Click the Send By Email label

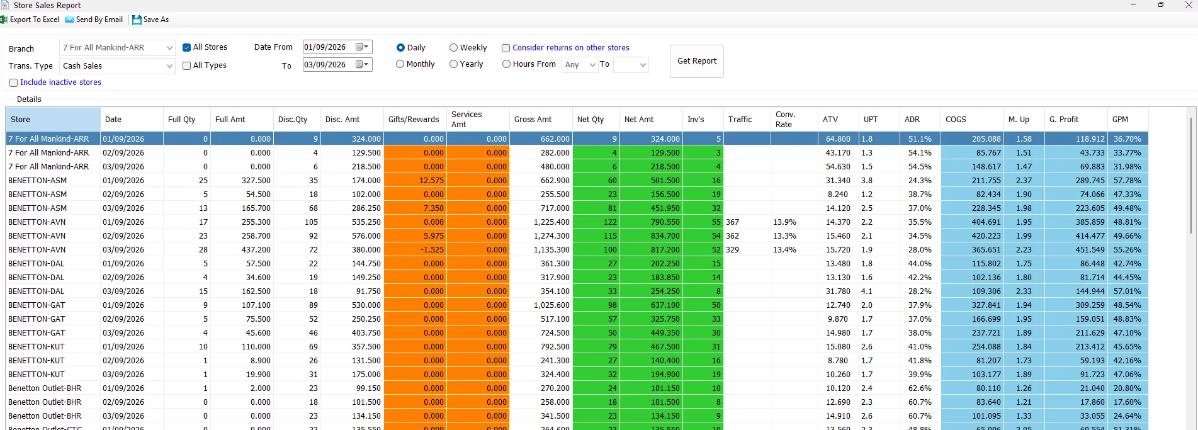click(x=99, y=20)
